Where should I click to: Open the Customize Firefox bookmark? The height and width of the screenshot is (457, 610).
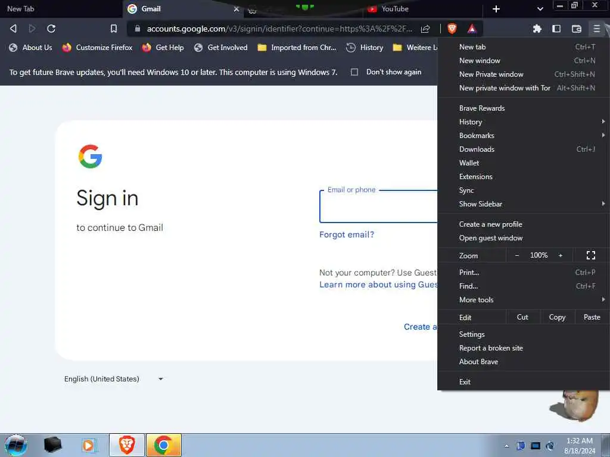coord(97,48)
